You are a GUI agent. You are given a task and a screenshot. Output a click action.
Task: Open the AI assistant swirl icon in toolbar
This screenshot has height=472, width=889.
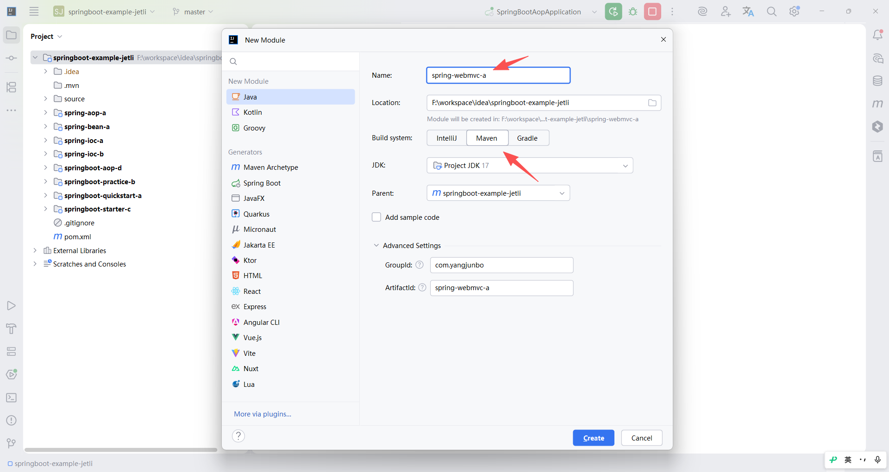coord(702,12)
